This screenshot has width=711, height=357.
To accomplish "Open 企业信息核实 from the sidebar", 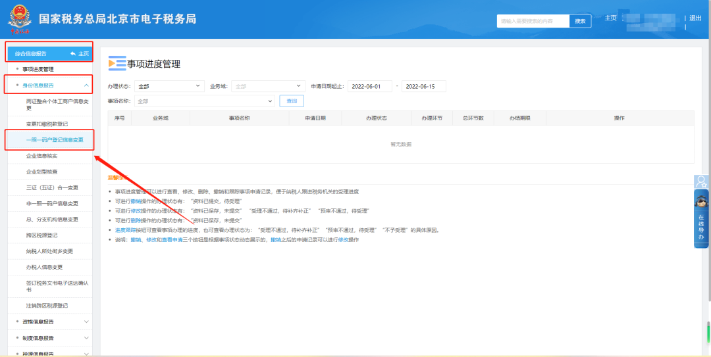I will pos(41,156).
